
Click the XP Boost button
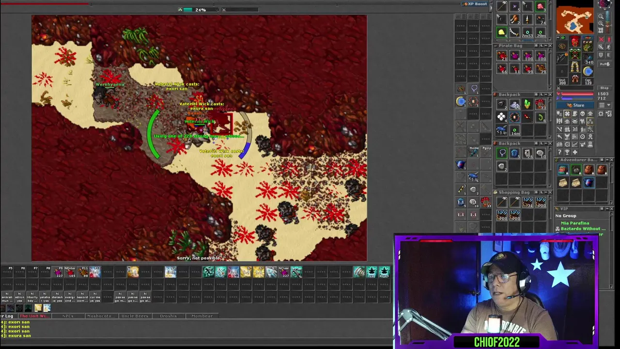(x=476, y=4)
